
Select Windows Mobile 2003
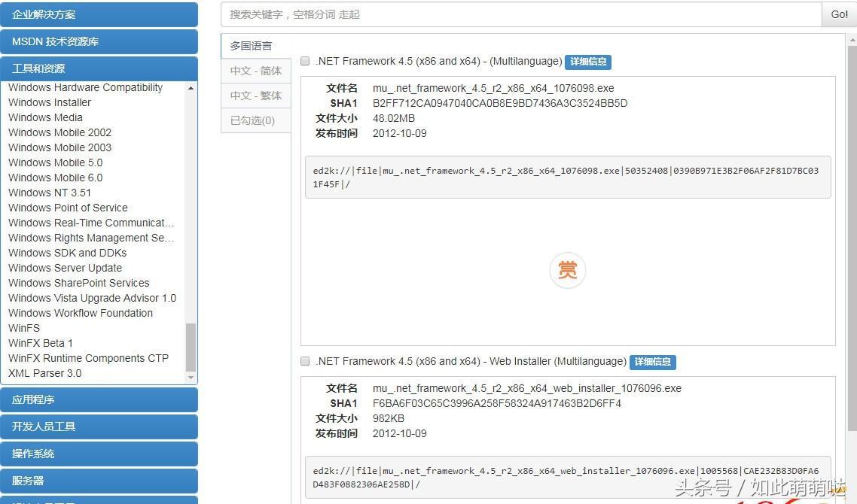[x=59, y=147]
